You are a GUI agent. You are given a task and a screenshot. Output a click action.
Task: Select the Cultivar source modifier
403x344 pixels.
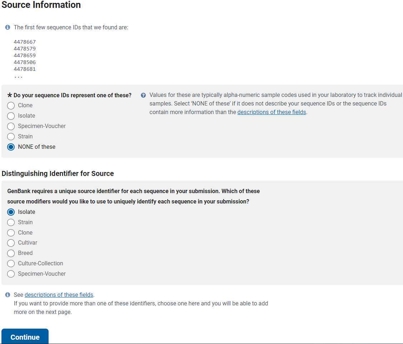pos(11,243)
